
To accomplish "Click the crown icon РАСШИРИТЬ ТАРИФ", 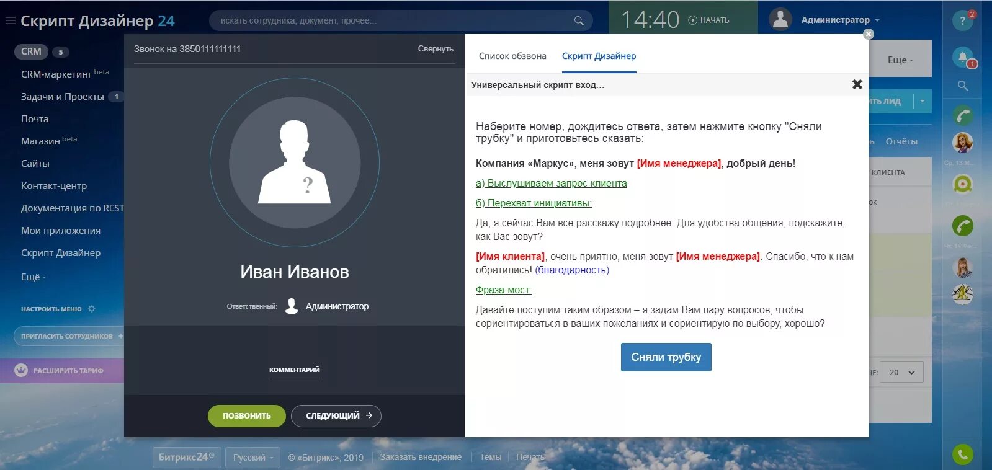I will tap(21, 370).
